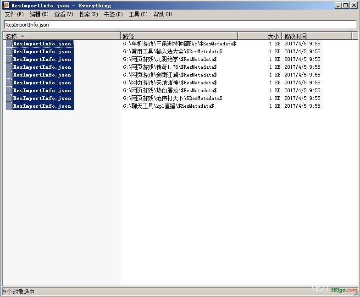Sort by the 大小 column header
The image size is (360, 297).
pos(260,36)
